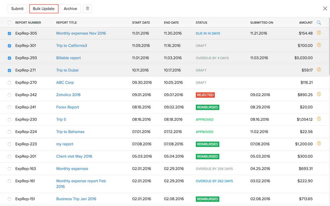The image size is (330, 206).
Task: Uncheck the ExpRep-305 row checkbox
Action: 9,33
